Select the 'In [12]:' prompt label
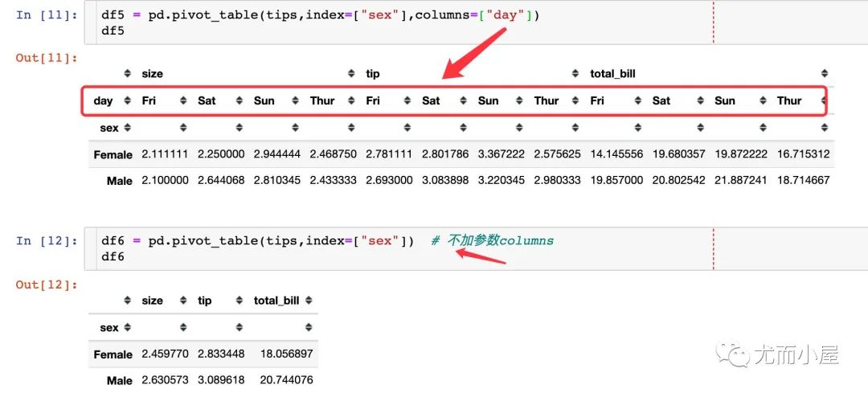The width and height of the screenshot is (868, 393). (x=47, y=241)
